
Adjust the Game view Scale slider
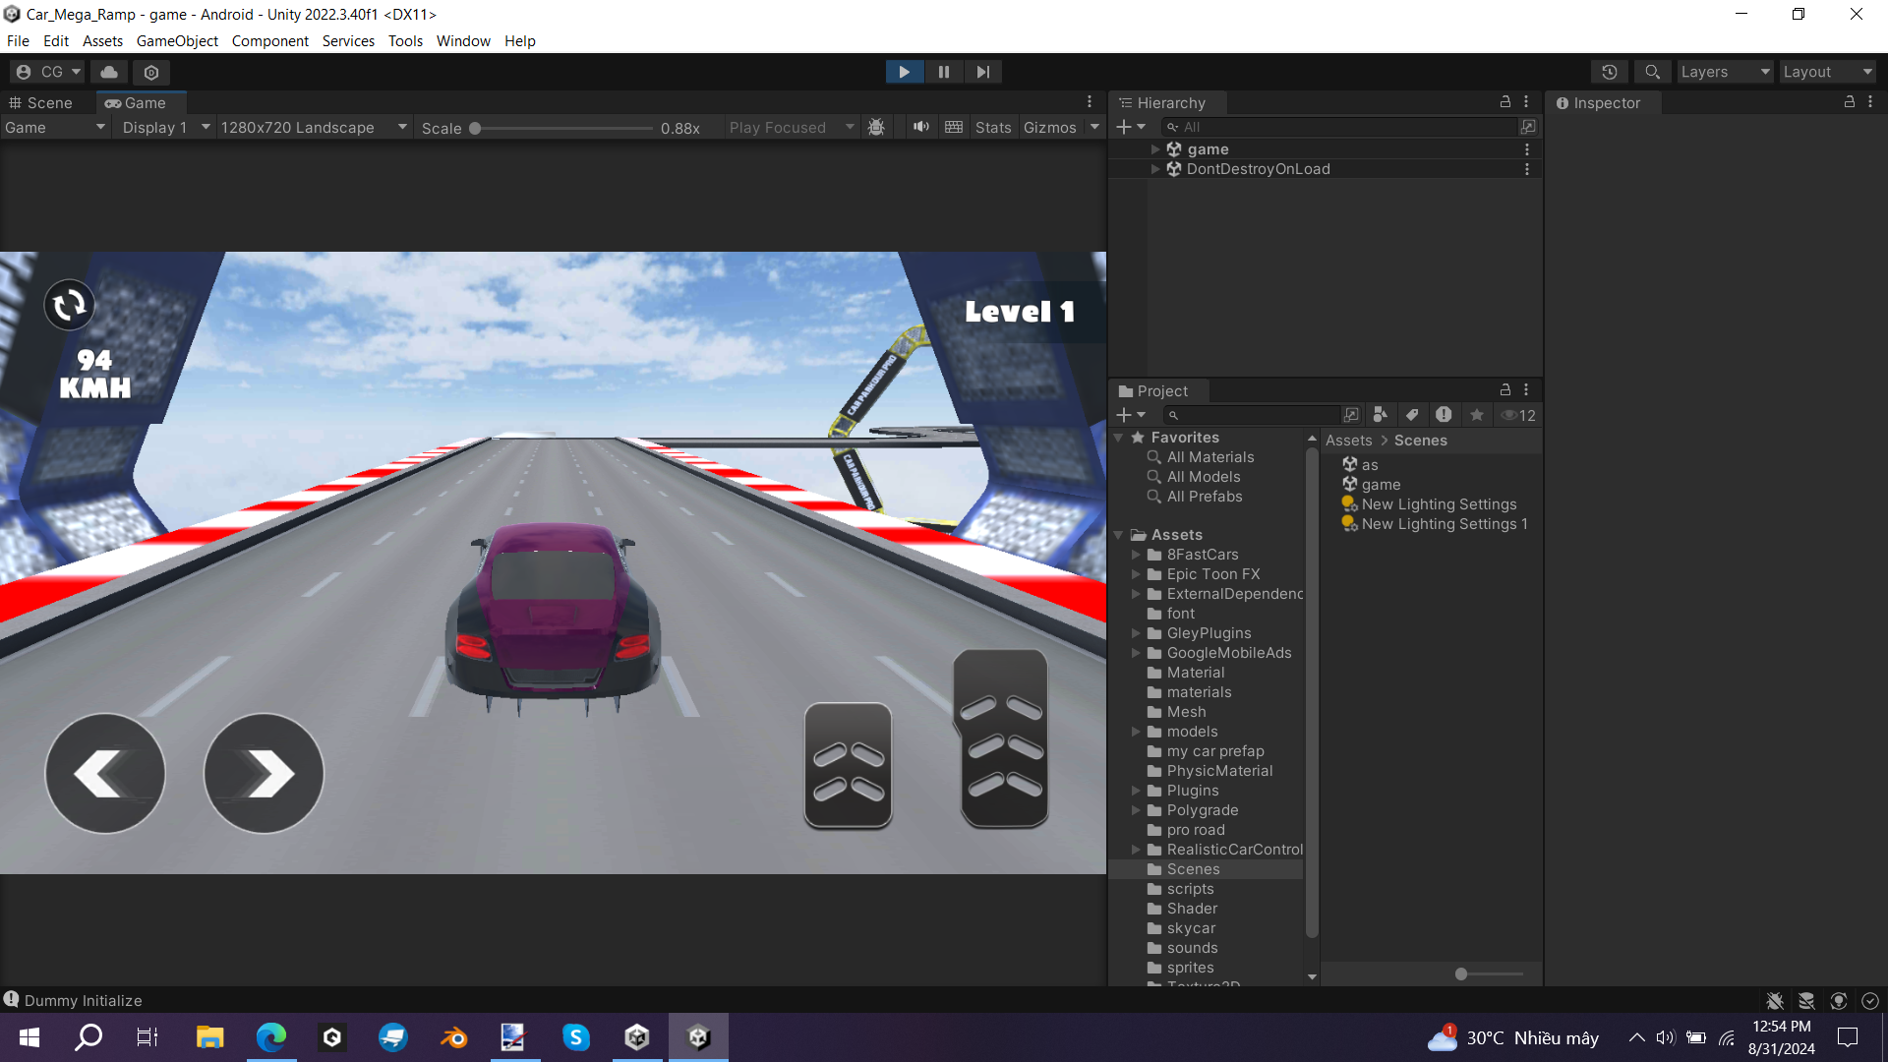[x=562, y=128]
